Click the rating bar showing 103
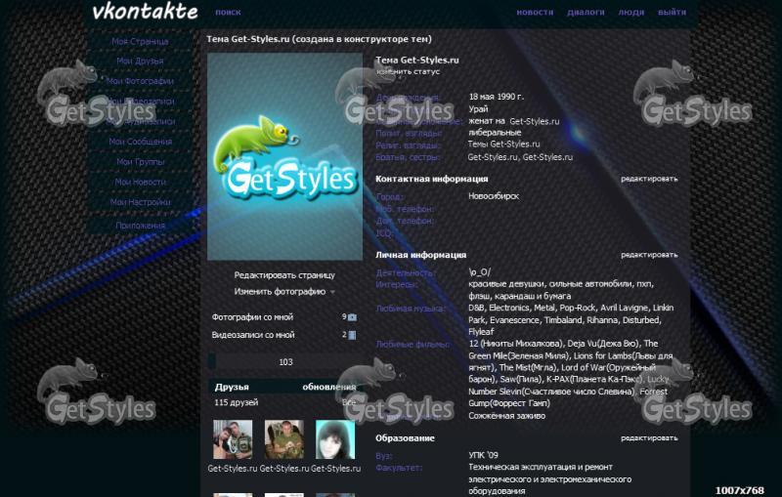The image size is (782, 497). 284,362
